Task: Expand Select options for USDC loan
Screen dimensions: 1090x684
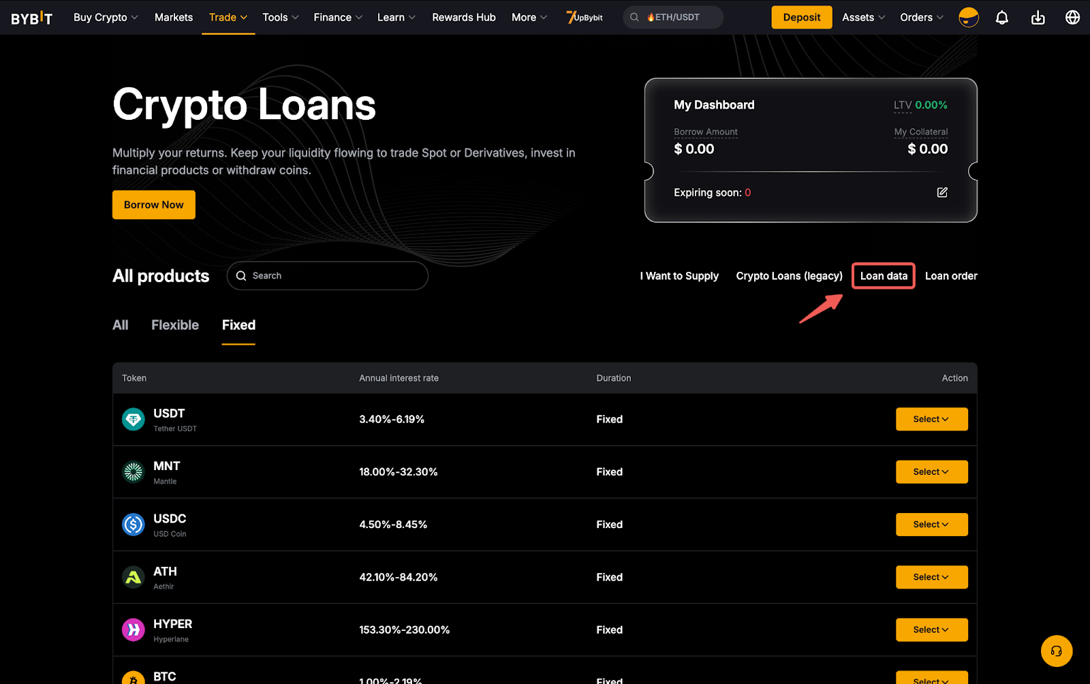Action: [x=931, y=525]
